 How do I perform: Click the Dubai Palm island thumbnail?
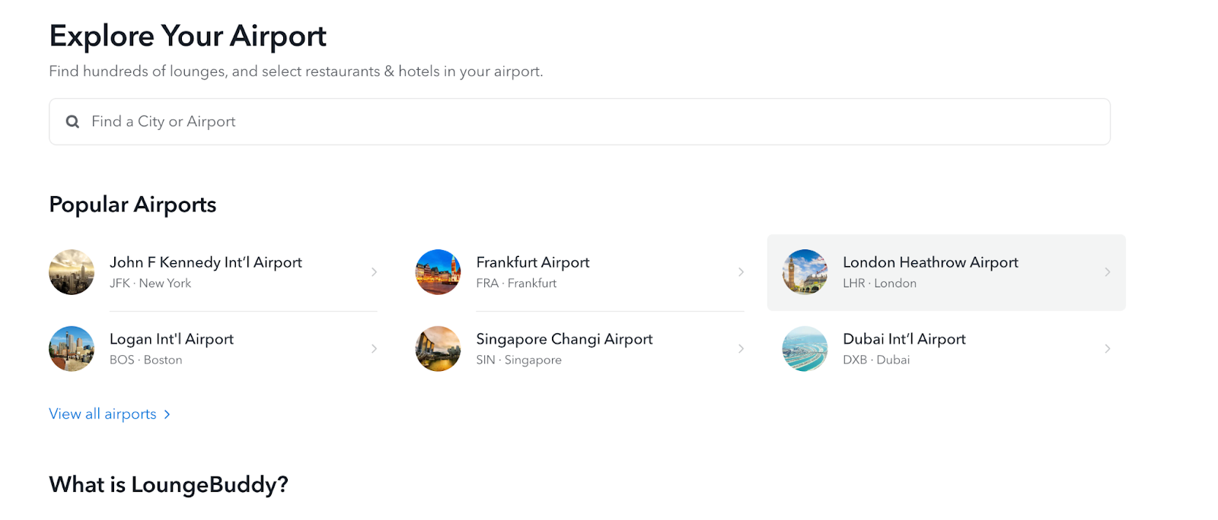click(x=805, y=349)
